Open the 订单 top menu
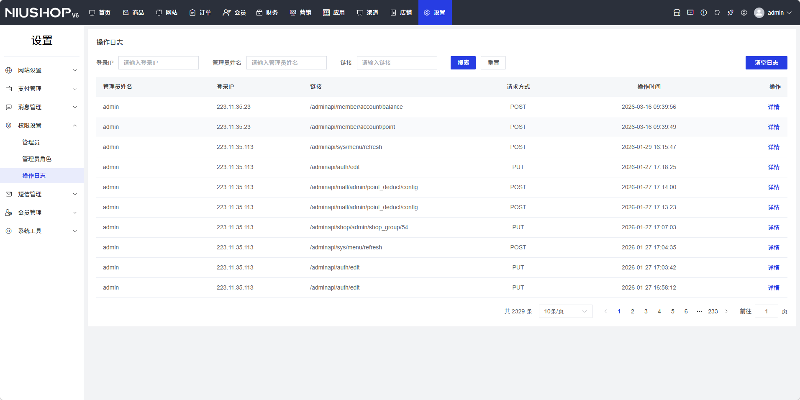The height and width of the screenshot is (400, 800). 200,13
